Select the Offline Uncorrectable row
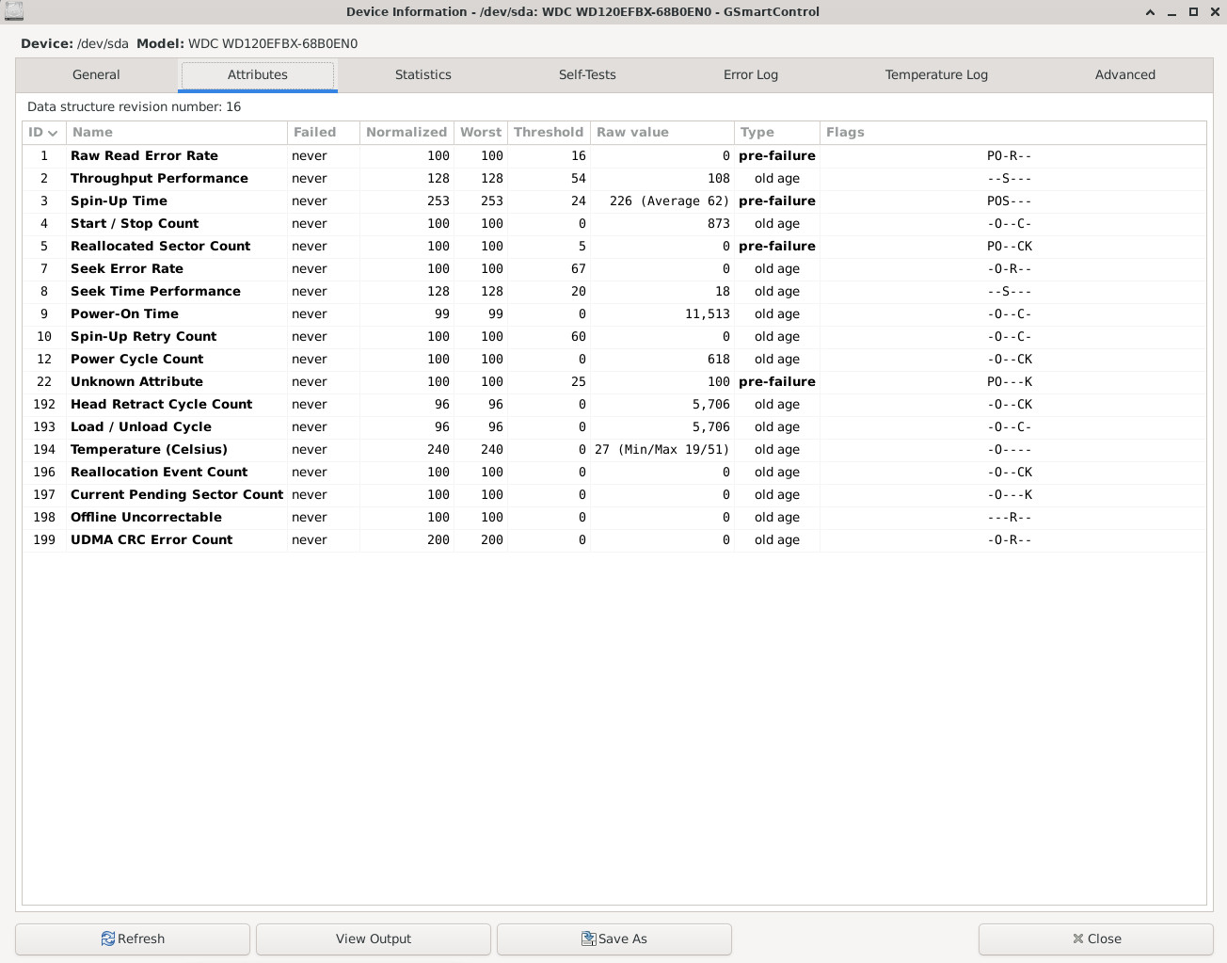 point(614,518)
